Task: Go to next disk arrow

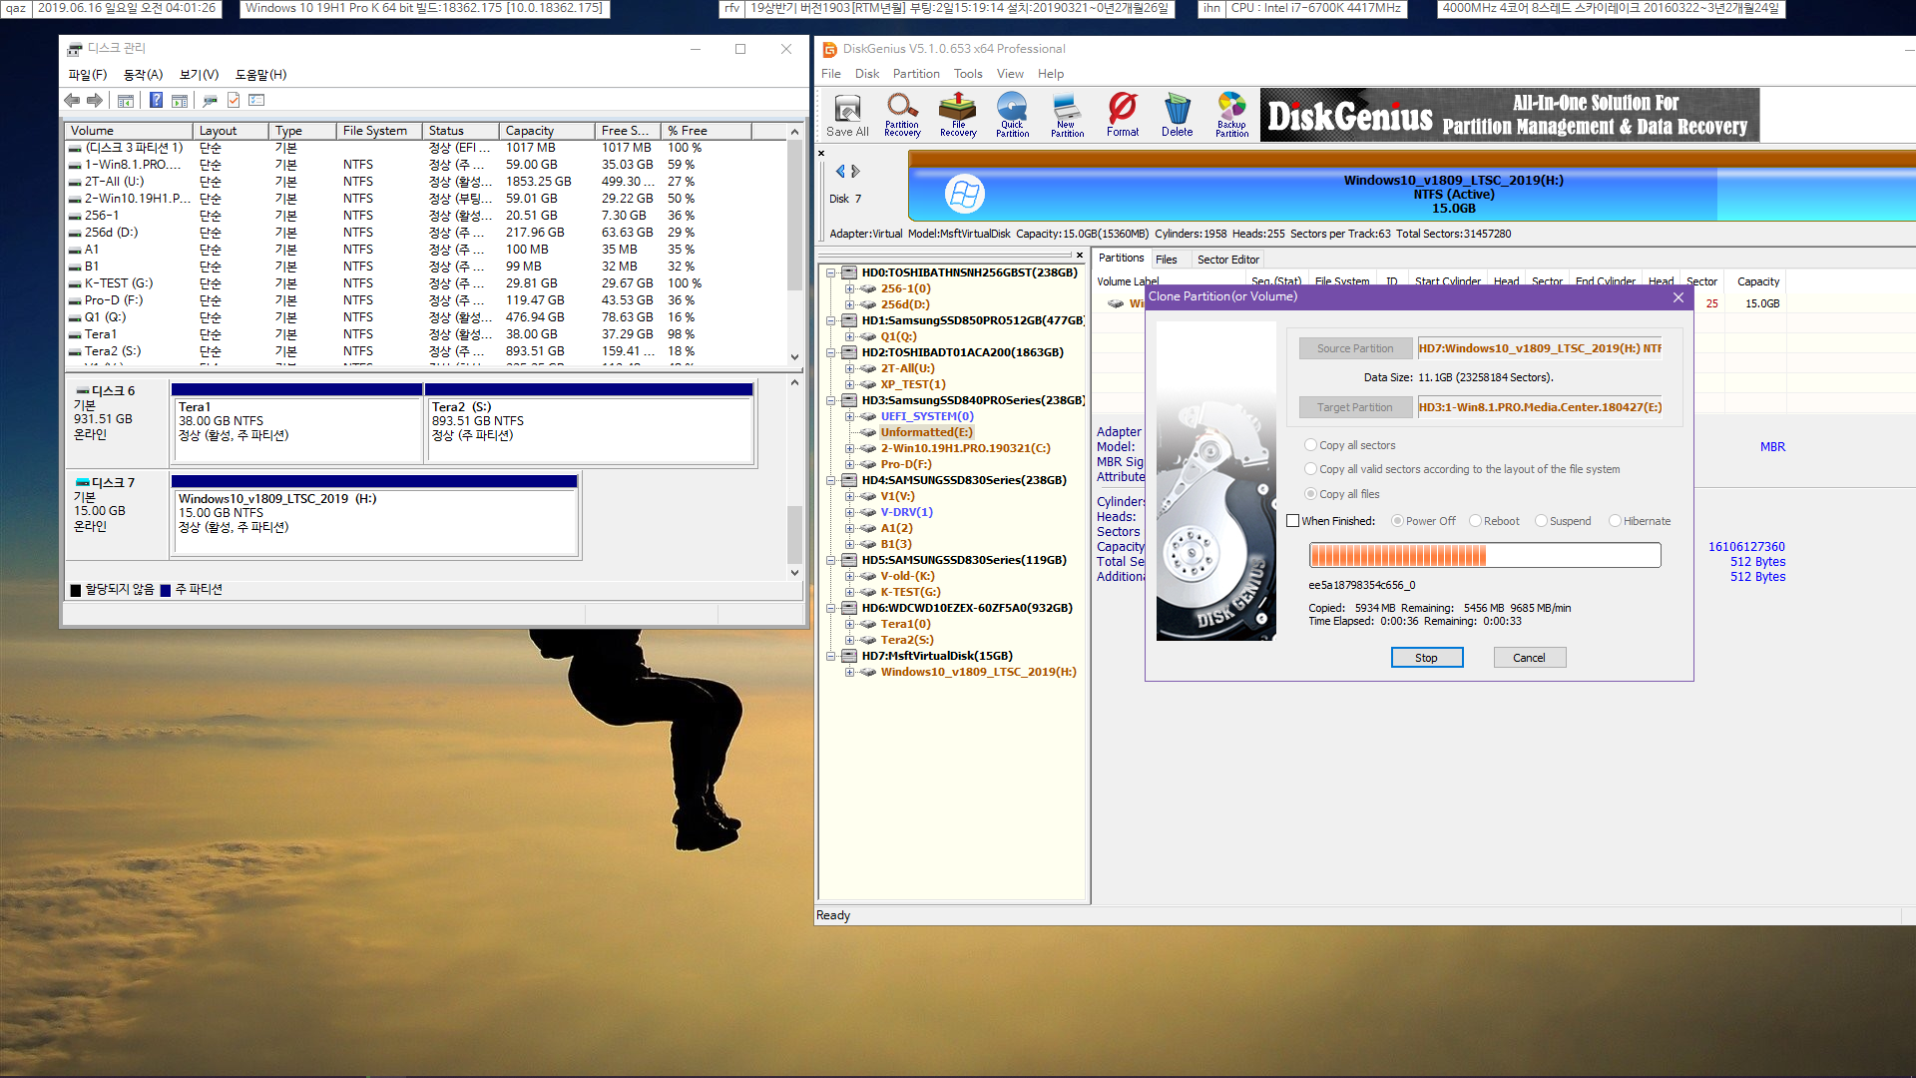Action: coord(855,171)
